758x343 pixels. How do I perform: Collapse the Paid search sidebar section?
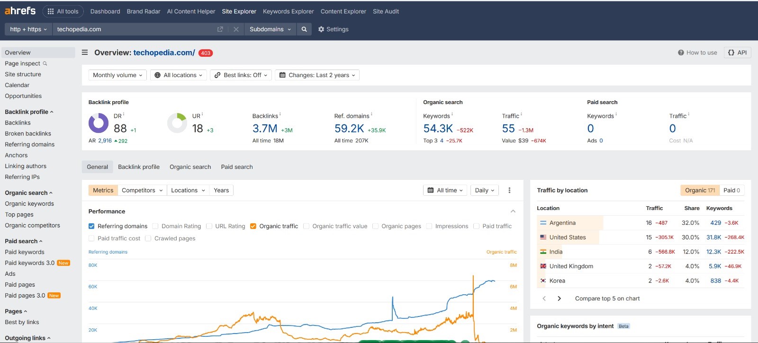[24, 241]
